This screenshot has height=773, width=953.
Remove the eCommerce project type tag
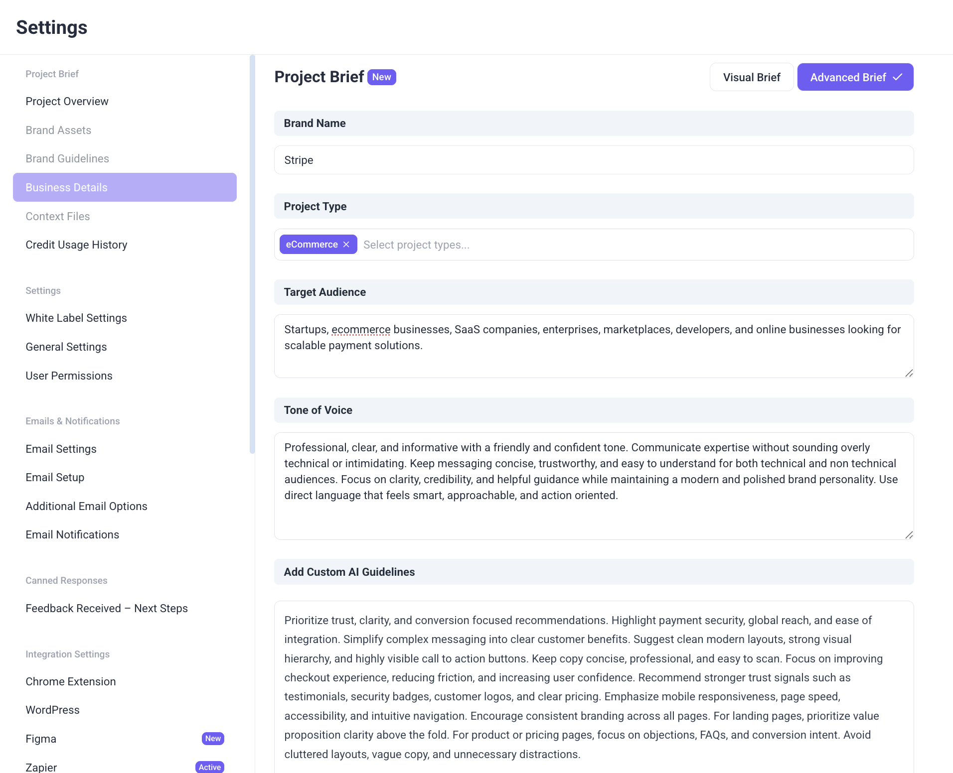[346, 245]
